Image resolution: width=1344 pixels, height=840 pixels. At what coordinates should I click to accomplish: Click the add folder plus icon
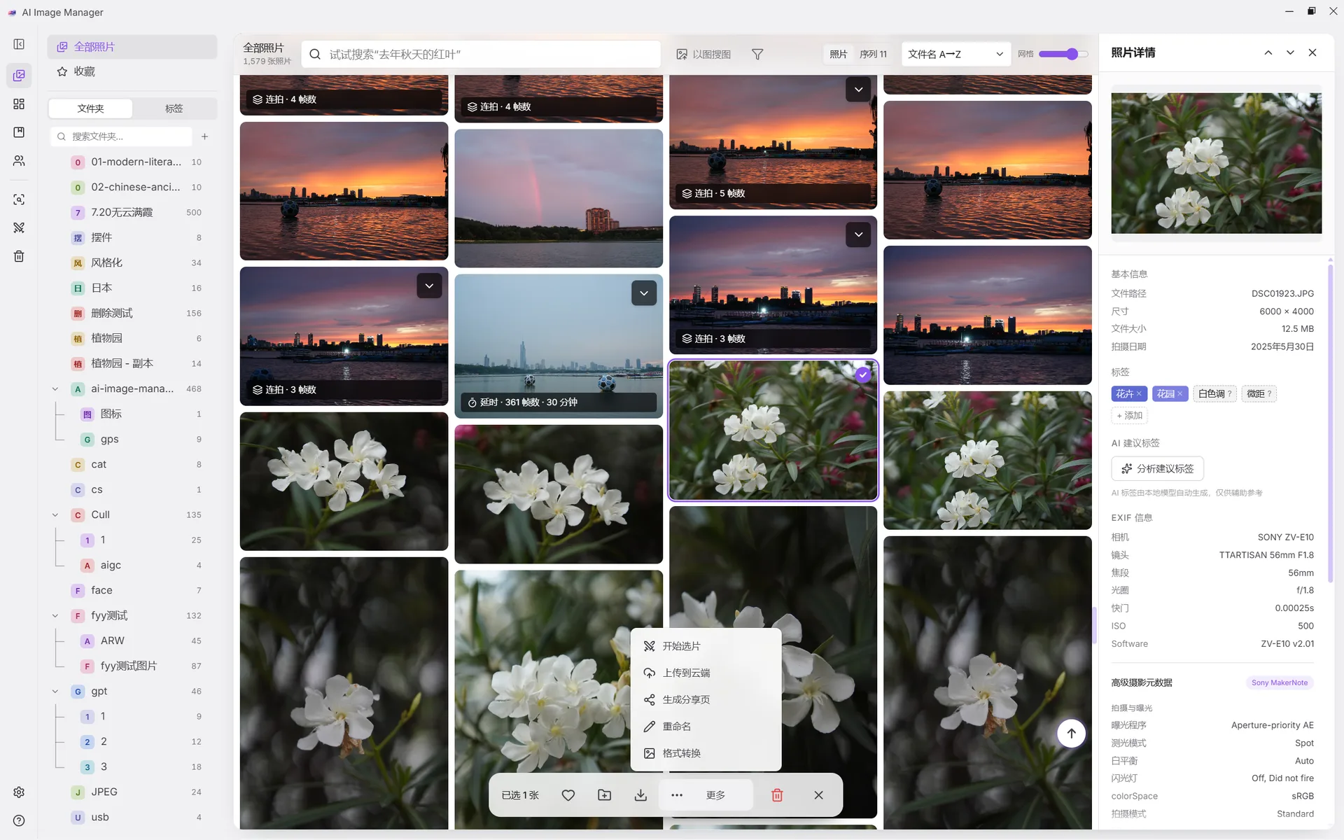204,136
